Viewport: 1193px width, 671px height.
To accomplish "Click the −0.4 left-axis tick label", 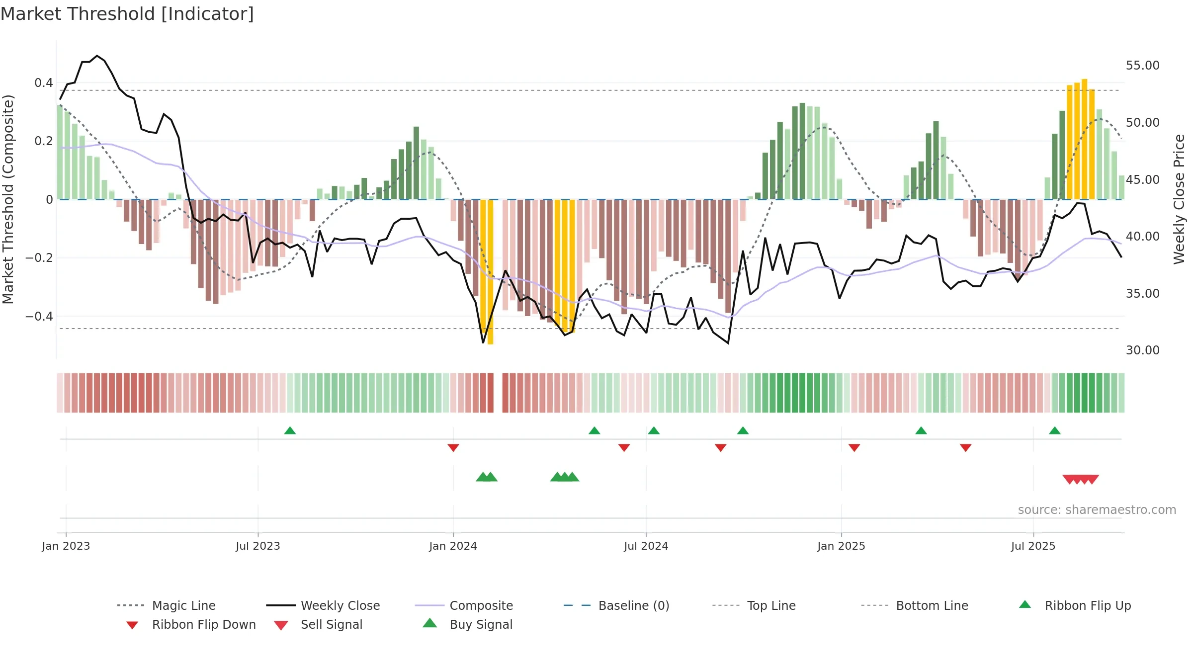I will 39,317.
